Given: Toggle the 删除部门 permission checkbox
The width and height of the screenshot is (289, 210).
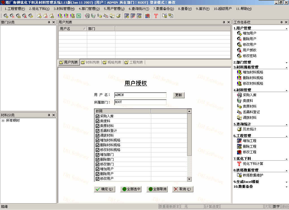Looking at the screenshot, I should [97, 159].
